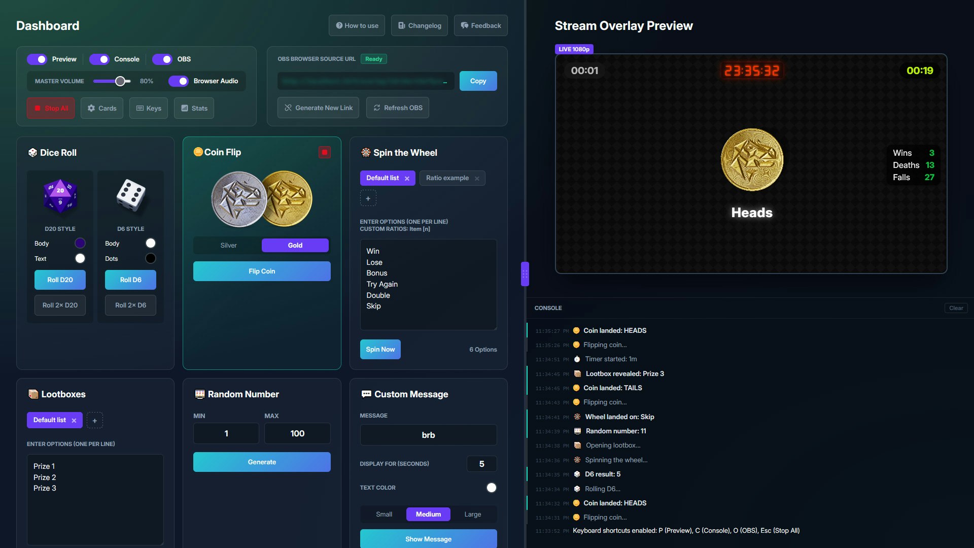The height and width of the screenshot is (548, 974).
Task: Click the Keys keyboard shortcut icon
Action: pos(140,108)
